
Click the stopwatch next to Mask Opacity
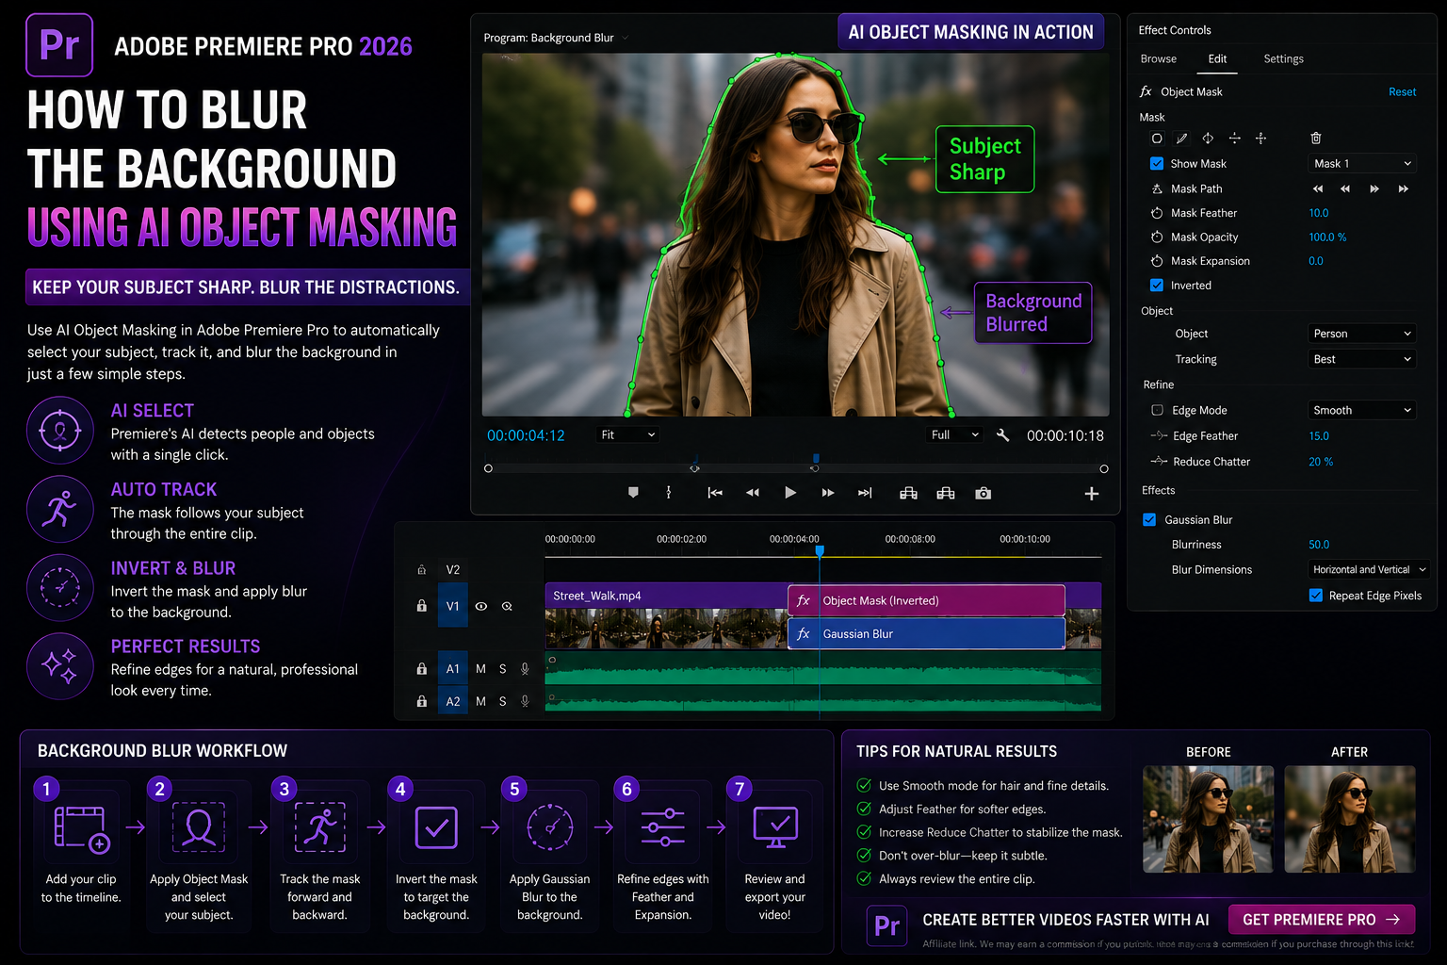tap(1157, 237)
